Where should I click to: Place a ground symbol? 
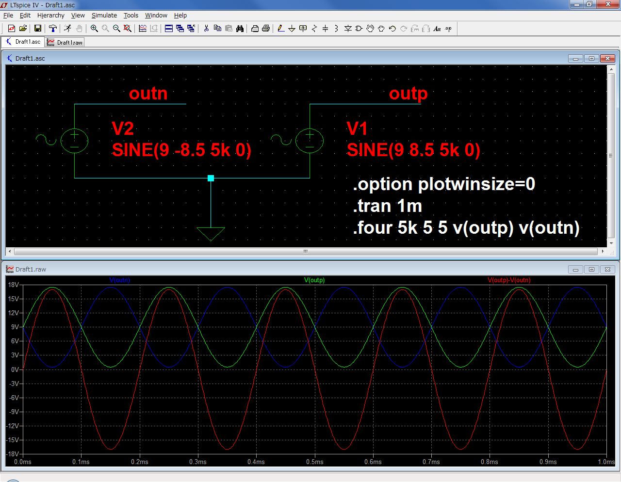(x=292, y=29)
